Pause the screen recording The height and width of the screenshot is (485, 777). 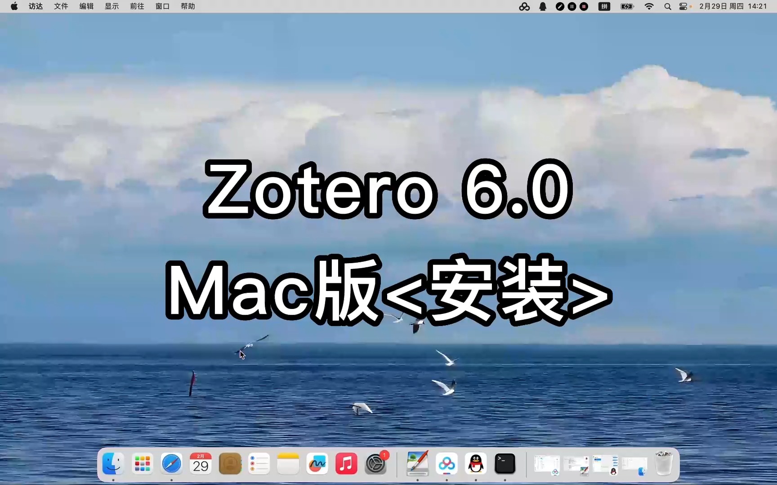[x=572, y=6]
